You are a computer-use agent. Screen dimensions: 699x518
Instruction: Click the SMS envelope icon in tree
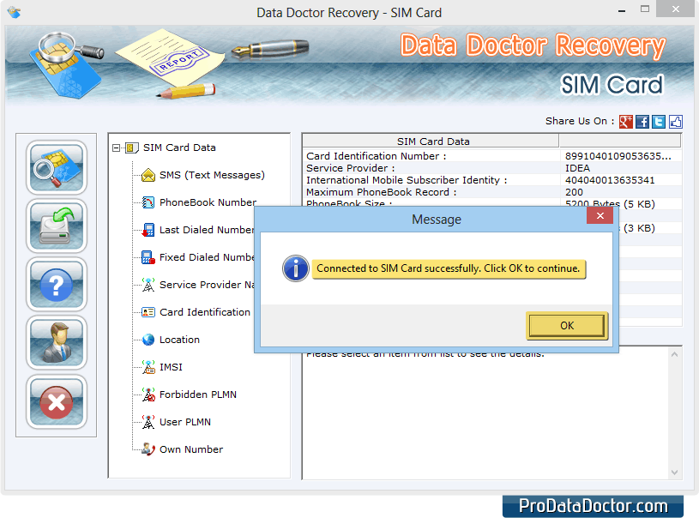(148, 175)
